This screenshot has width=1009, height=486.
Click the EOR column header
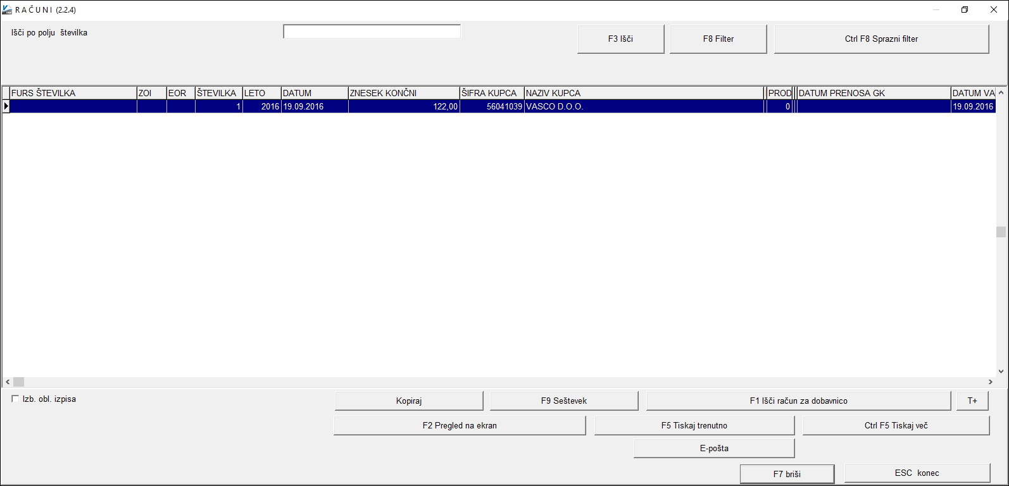pyautogui.click(x=180, y=93)
